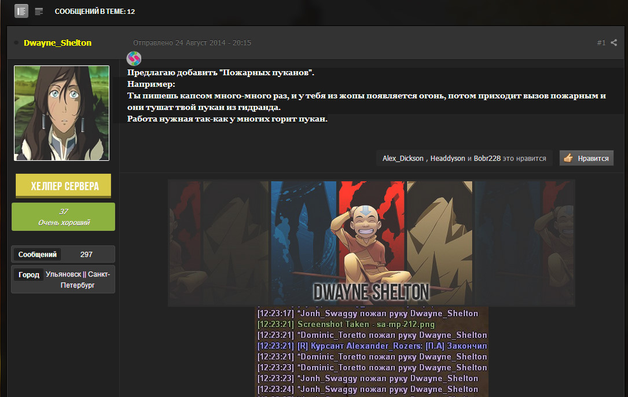
Task: Open the Bobr228 profile from likes
Action: (487, 158)
